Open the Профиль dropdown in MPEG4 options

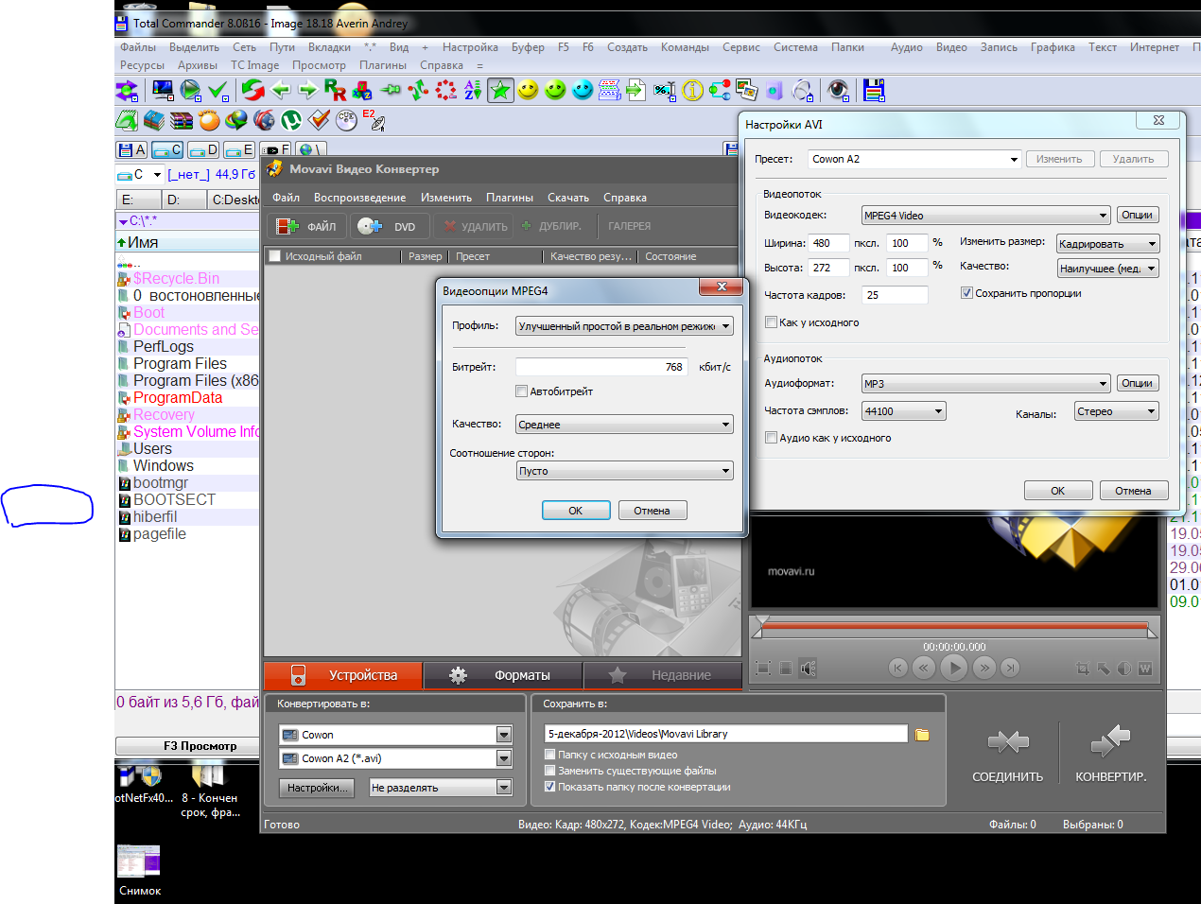tap(625, 326)
